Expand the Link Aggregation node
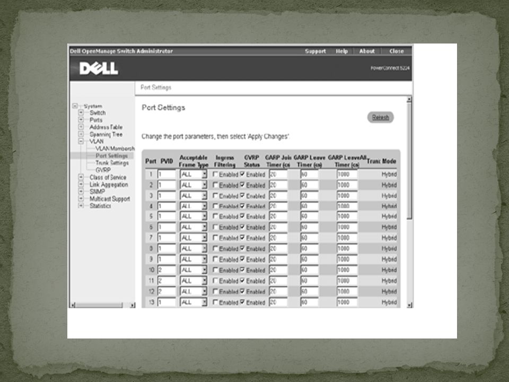The image size is (509, 382). point(81,184)
